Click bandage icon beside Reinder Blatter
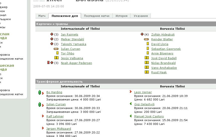216x137 pixels. 147,39
